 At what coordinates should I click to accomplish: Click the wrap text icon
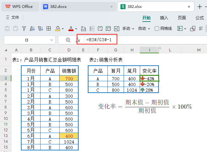[x=100, y=29]
